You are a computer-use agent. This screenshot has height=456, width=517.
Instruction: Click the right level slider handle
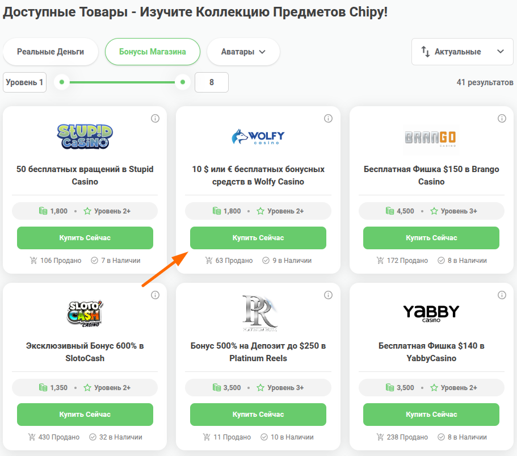[x=183, y=82]
